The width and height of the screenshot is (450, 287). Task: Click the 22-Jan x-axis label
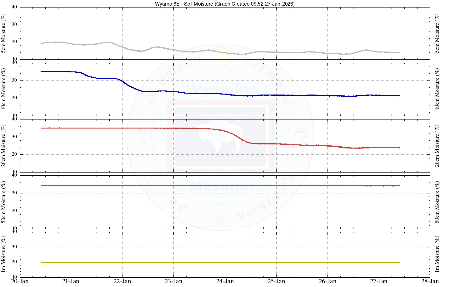(x=122, y=281)
